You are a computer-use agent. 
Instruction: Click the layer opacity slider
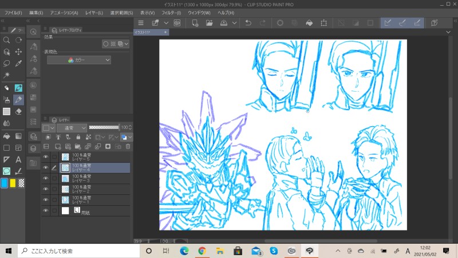104,127
